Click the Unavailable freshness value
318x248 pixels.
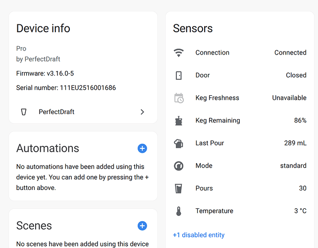click(289, 98)
